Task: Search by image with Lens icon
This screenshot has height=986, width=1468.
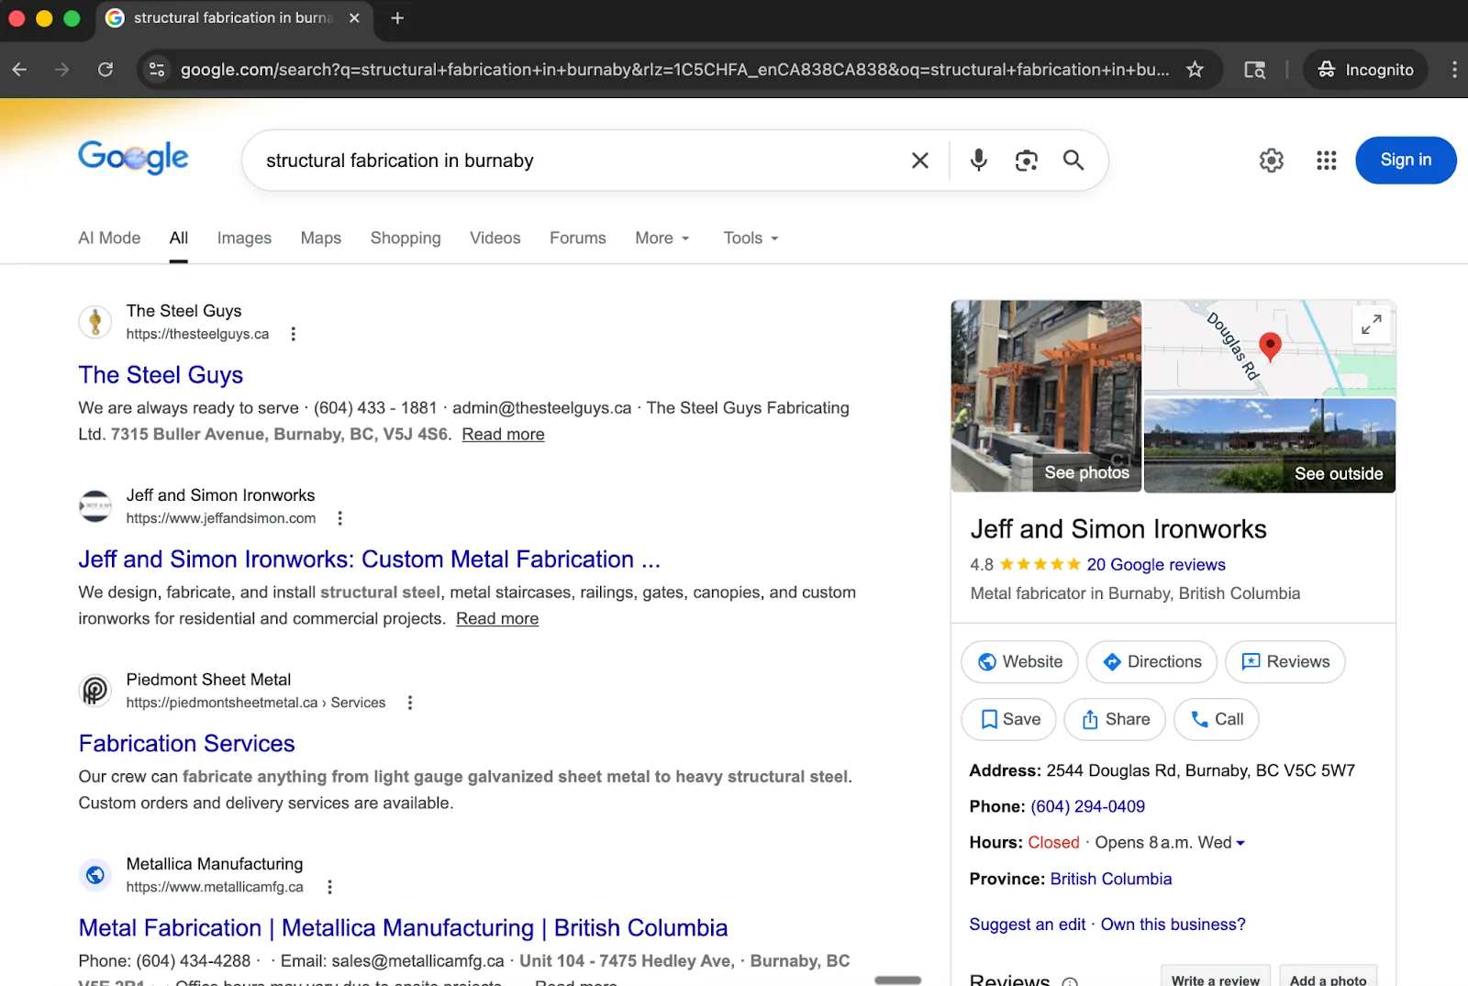Action: point(1027,161)
